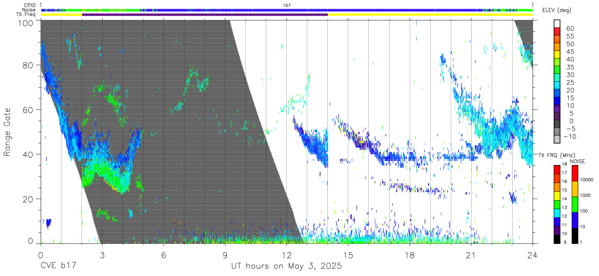Pick the black bottom segment of the NOISE colorbar
This screenshot has width=599, height=276.
(575, 235)
